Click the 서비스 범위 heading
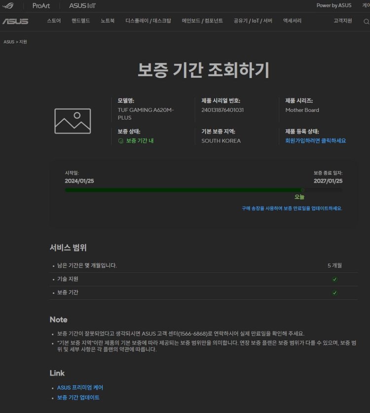The width and height of the screenshot is (370, 413). [x=68, y=247]
